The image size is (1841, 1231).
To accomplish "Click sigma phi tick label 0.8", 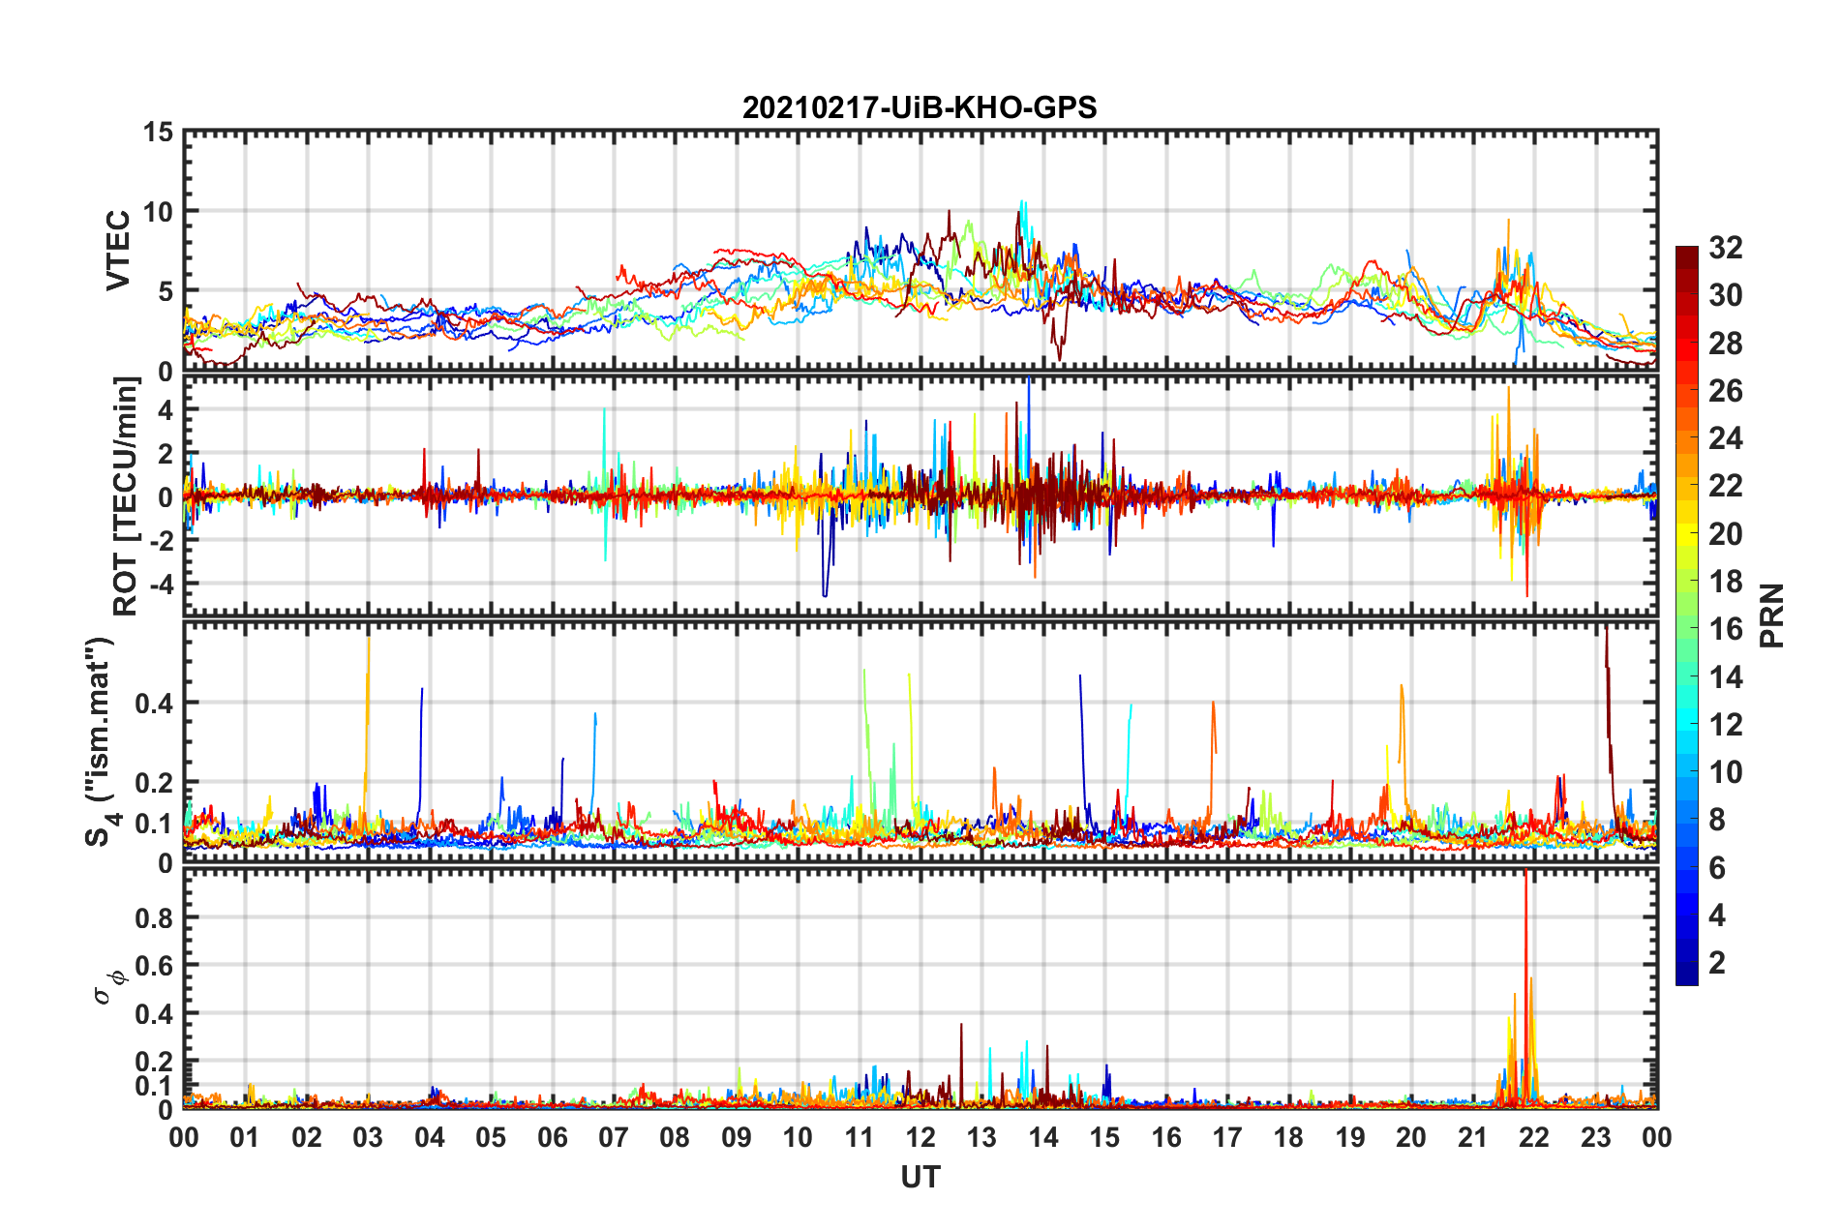I will coord(154,917).
